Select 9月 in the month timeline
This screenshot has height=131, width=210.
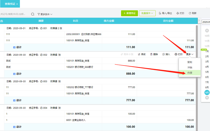(x=207, y=92)
